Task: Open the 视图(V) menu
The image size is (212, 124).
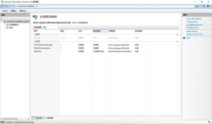Action: pos(14,11)
